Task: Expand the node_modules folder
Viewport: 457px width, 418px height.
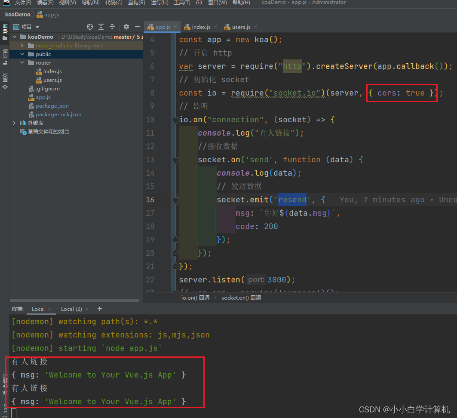Action: click(22, 46)
